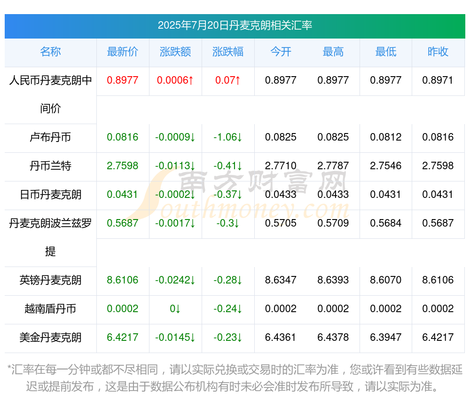The image size is (470, 401).
Task: Click the percent change -0.37↓
Action: click(x=228, y=195)
